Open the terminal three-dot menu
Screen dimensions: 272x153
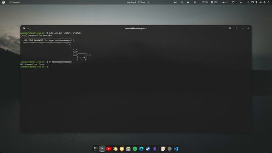click(236, 28)
